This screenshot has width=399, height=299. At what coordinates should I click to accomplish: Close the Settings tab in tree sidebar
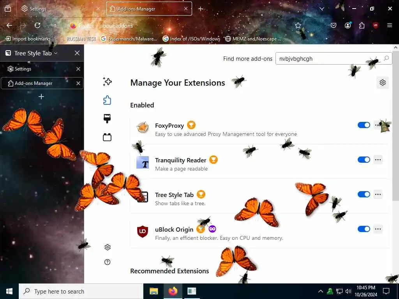point(78,69)
